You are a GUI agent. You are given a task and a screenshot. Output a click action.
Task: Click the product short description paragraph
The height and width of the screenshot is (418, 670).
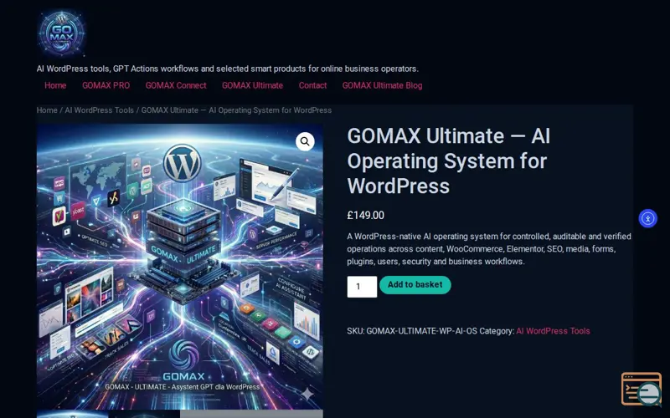489,248
